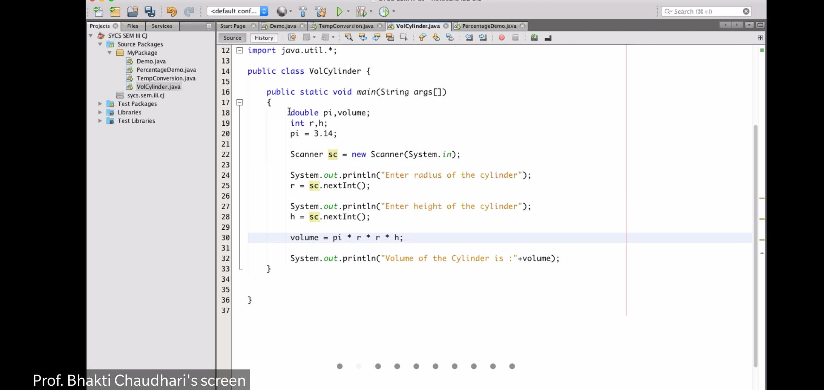Image resolution: width=824 pixels, height=390 pixels.
Task: Toggle the Source view button
Action: point(232,38)
